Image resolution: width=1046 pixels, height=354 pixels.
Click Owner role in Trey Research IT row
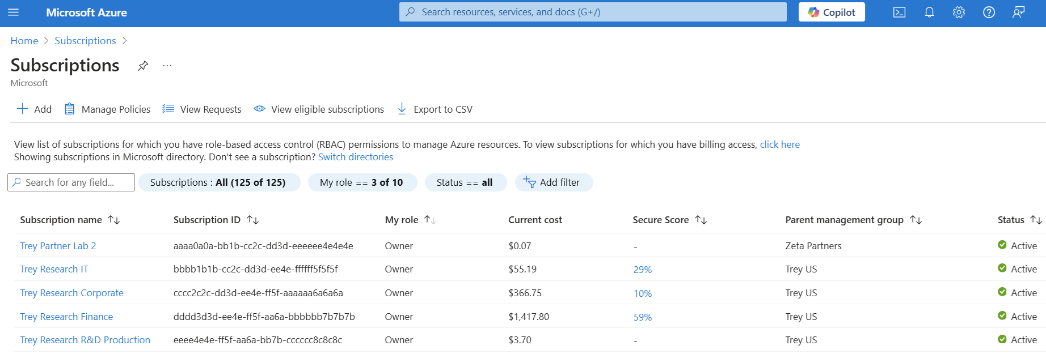[399, 269]
